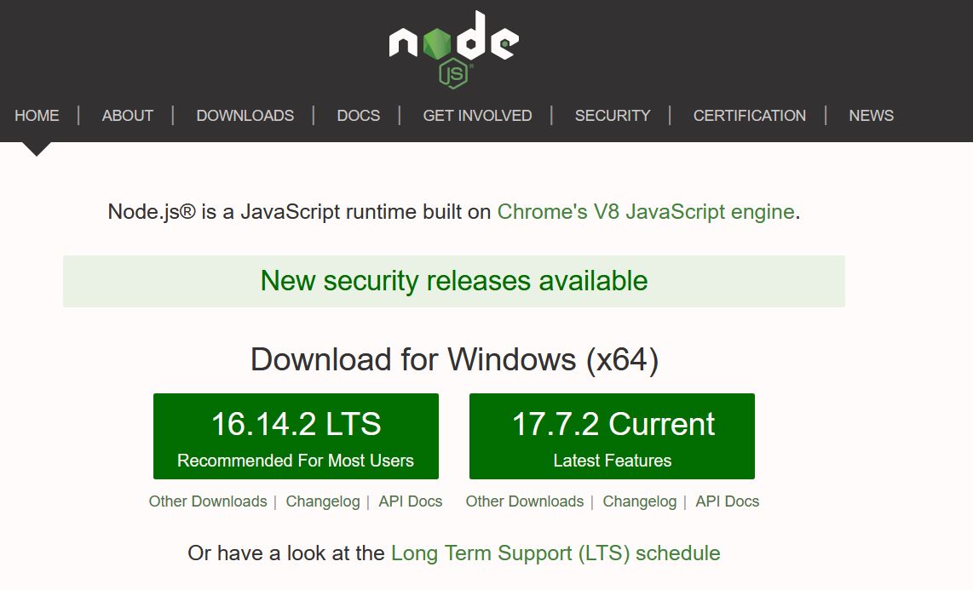This screenshot has height=590, width=973.
Task: Navigate to DOCS in the menu
Action: pyautogui.click(x=358, y=116)
